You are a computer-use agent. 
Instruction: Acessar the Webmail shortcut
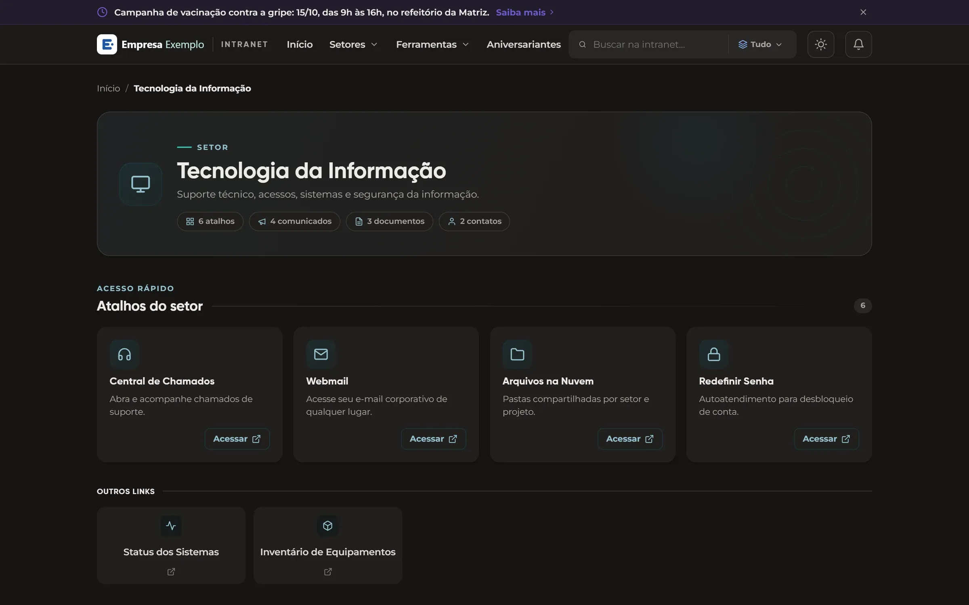pyautogui.click(x=433, y=439)
